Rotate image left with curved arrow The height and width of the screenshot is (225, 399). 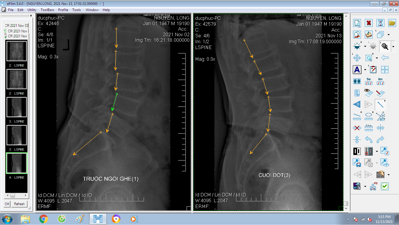click(x=369, y=139)
